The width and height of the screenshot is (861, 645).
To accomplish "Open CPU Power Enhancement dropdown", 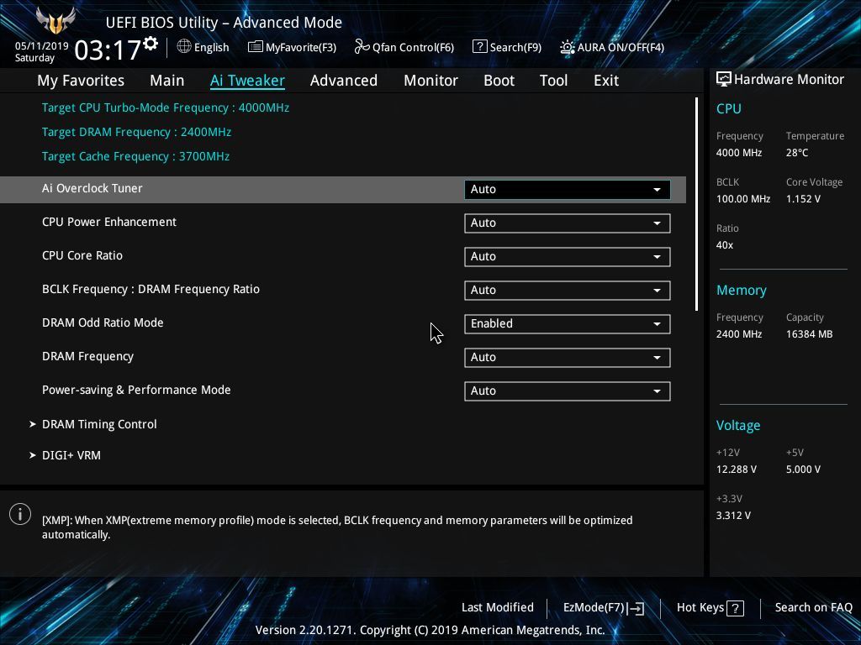I will 568,223.
